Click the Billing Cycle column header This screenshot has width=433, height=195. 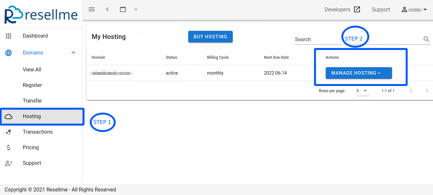pos(218,57)
